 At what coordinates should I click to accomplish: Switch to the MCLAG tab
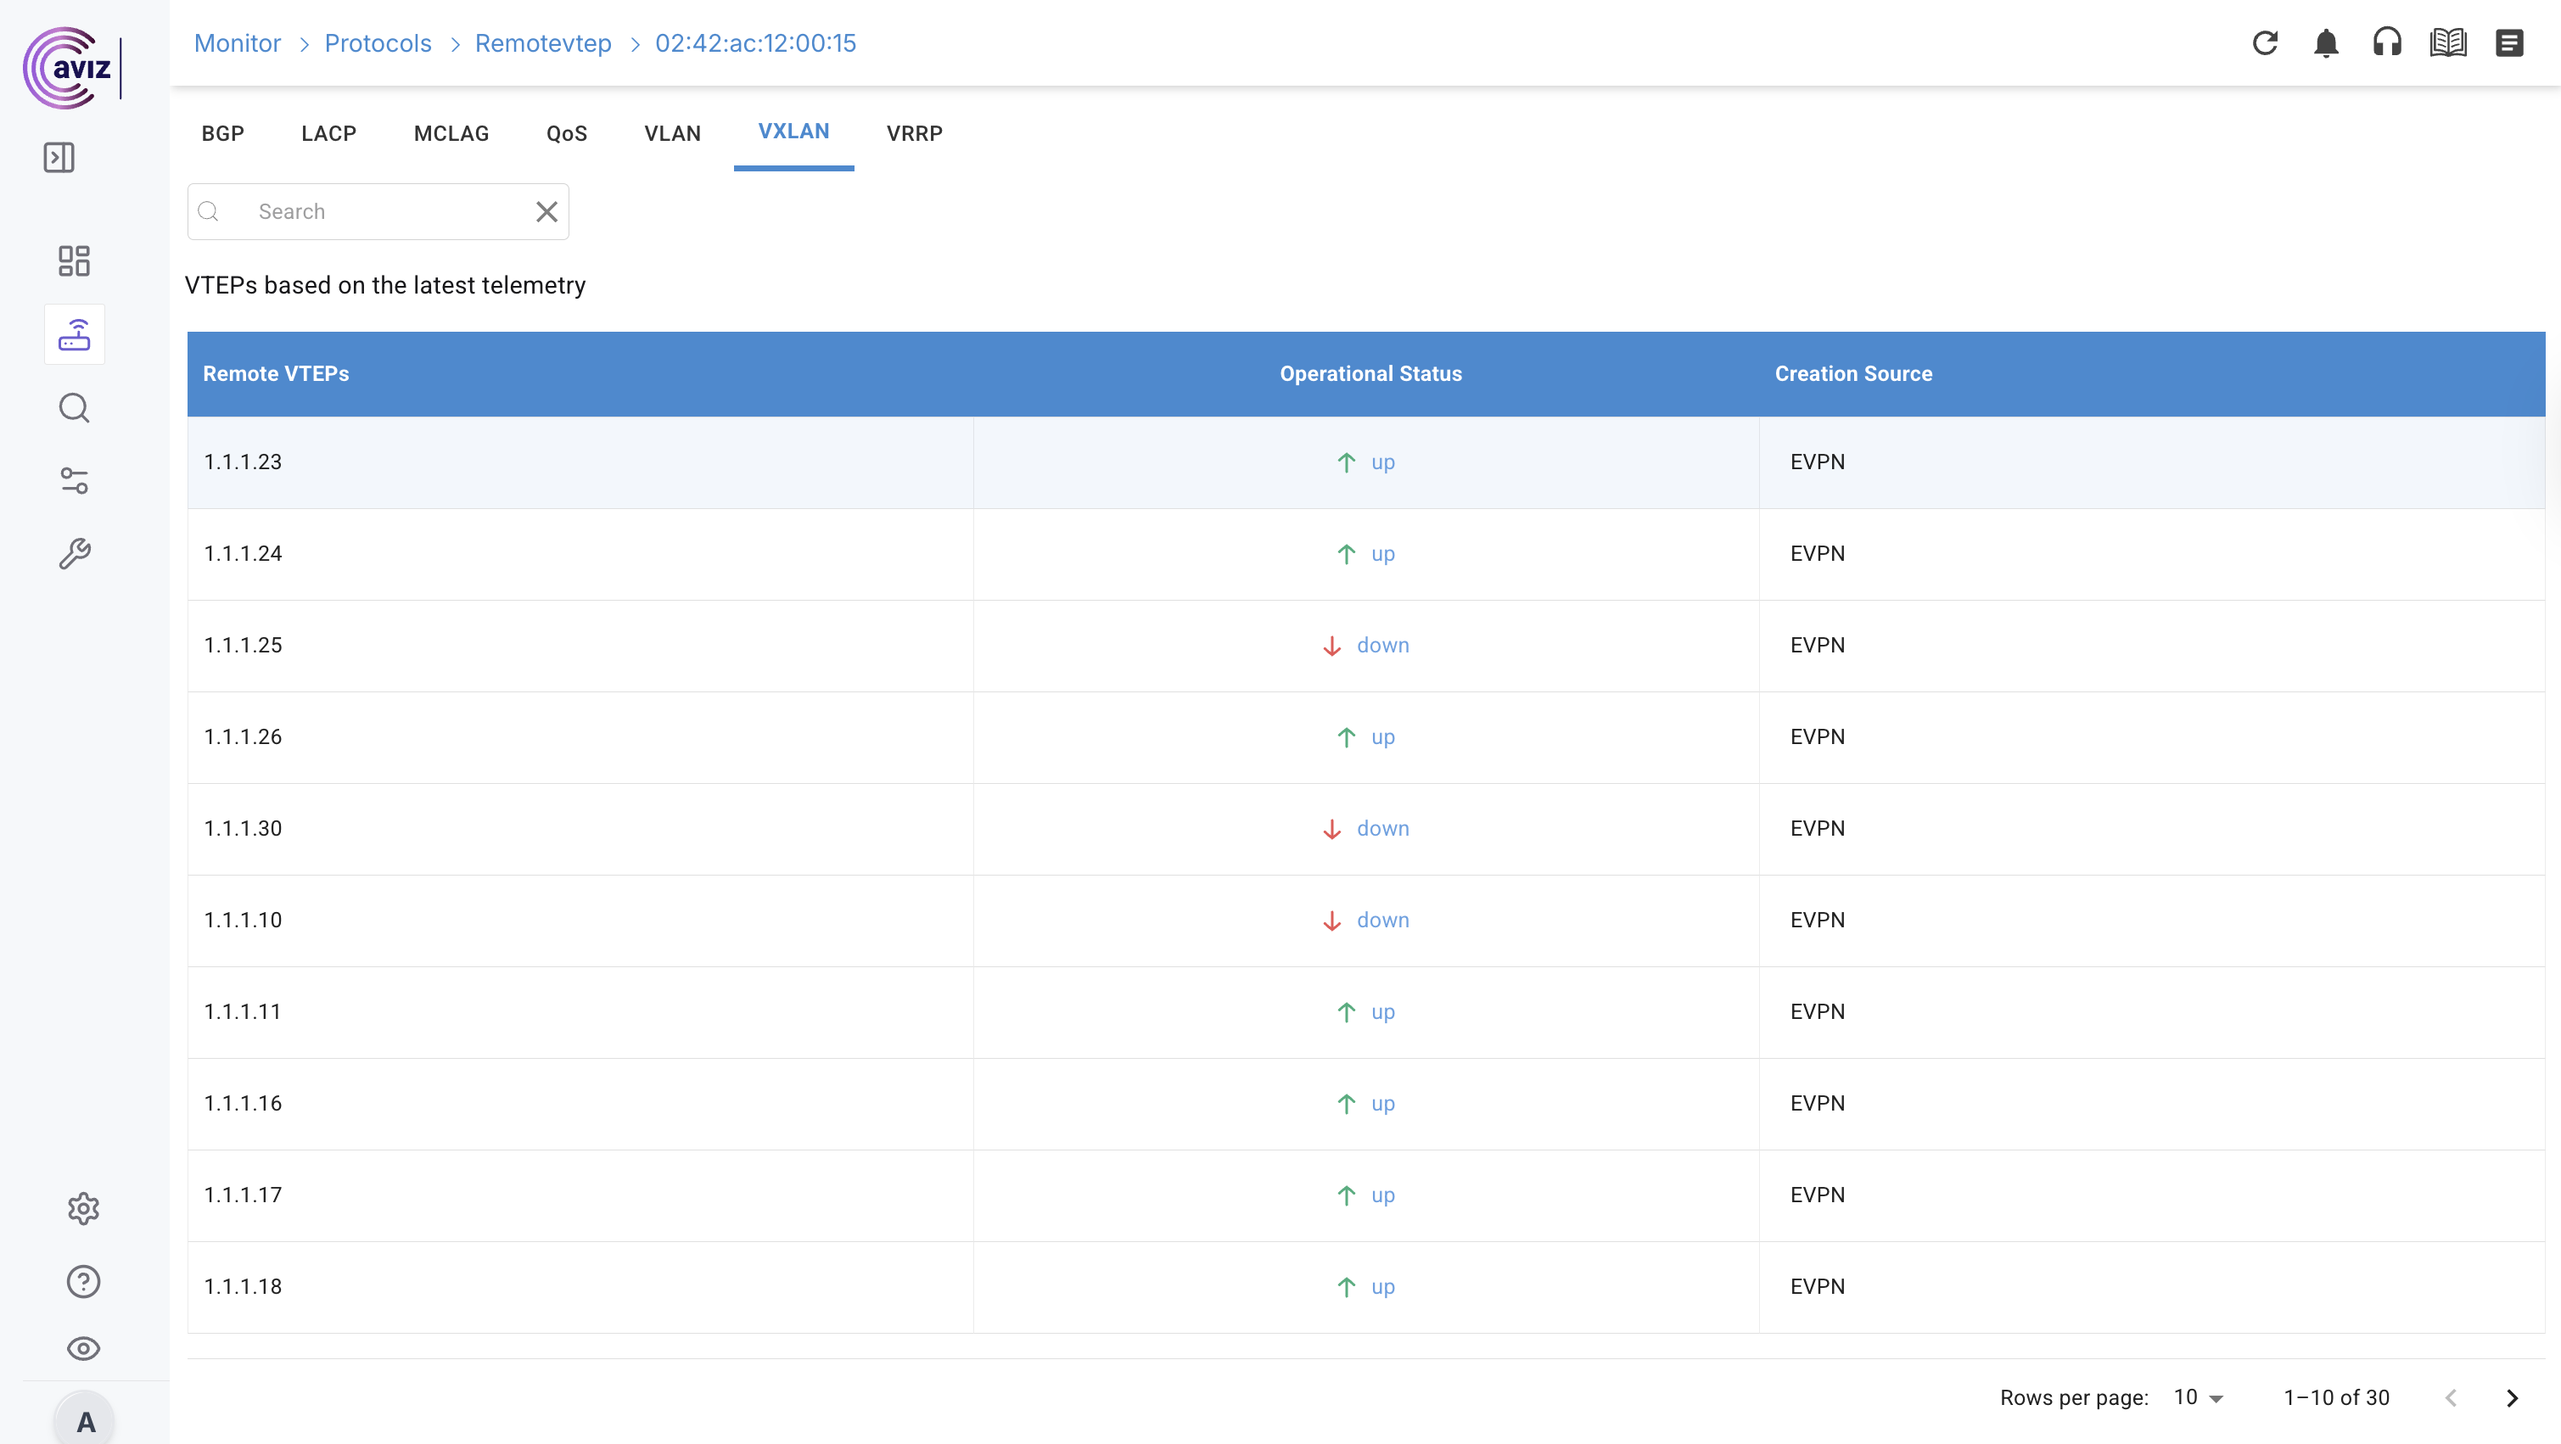[451, 133]
